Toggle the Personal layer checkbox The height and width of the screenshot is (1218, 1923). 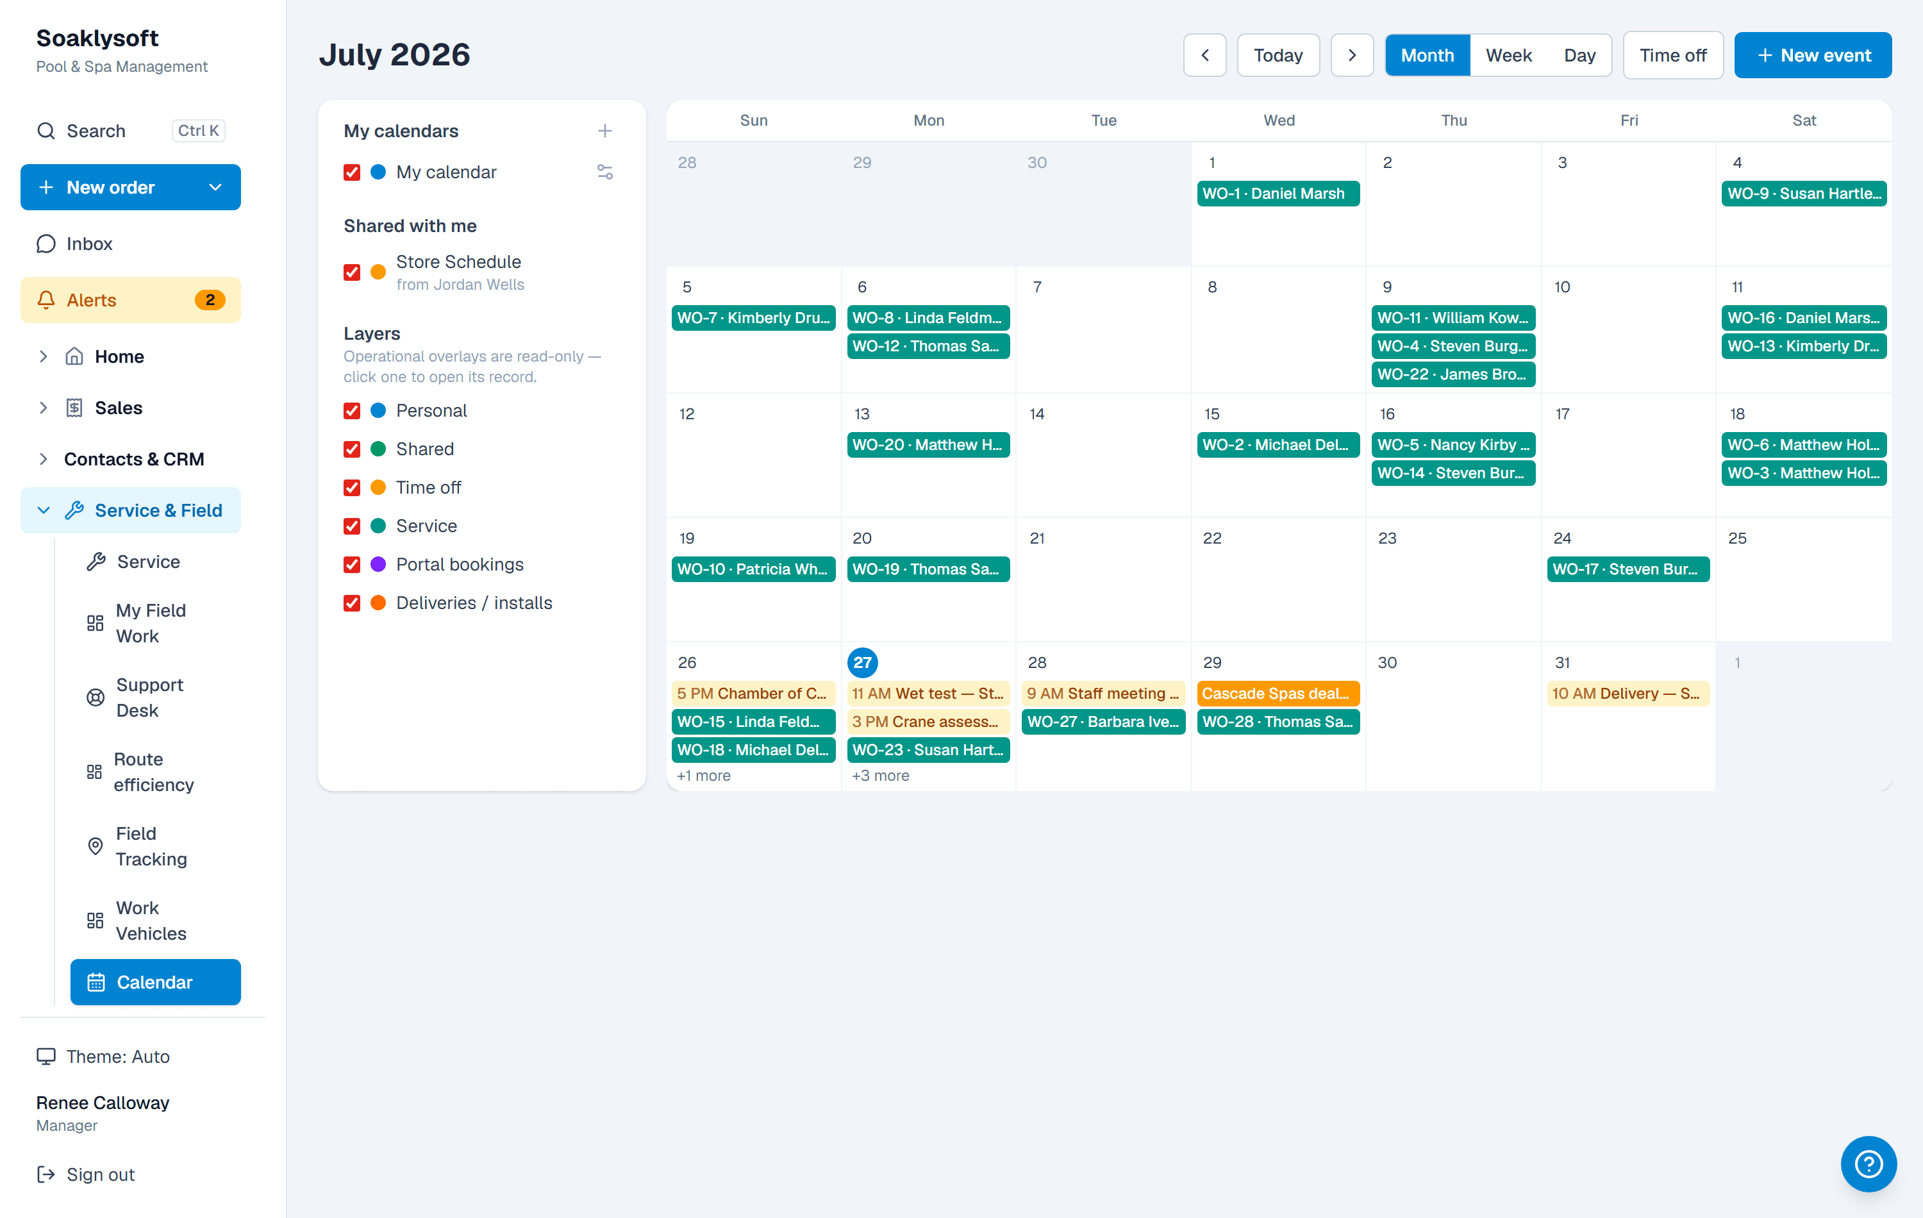(351, 410)
